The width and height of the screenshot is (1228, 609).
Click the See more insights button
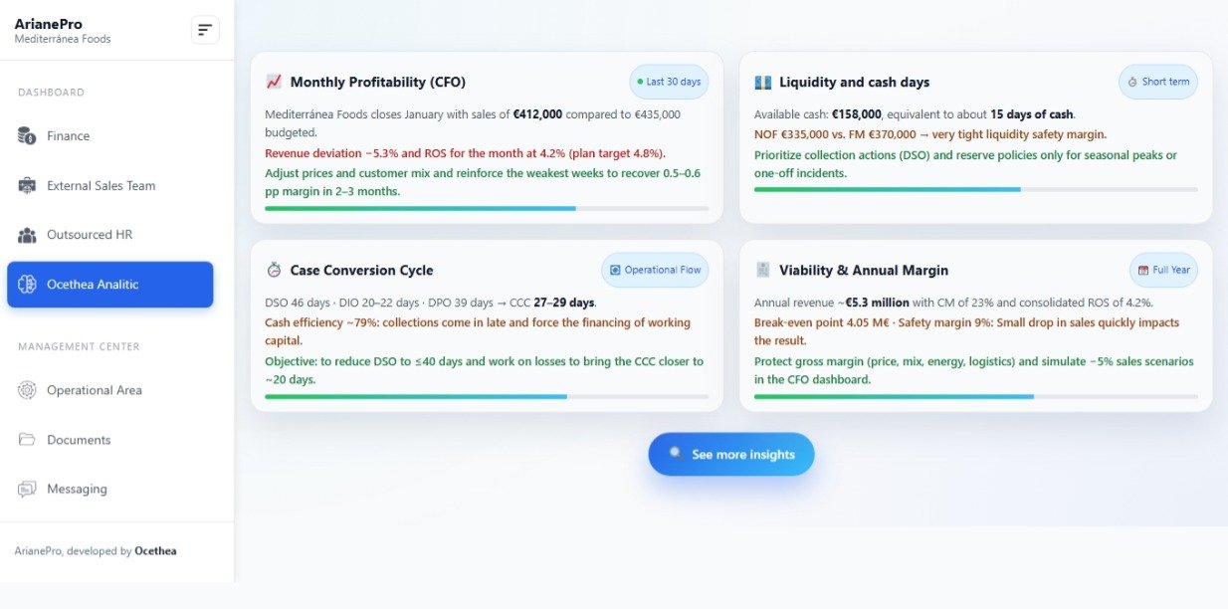(730, 455)
